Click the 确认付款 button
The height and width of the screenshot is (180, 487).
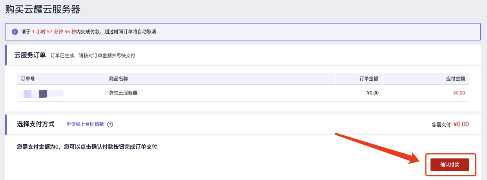coord(450,165)
